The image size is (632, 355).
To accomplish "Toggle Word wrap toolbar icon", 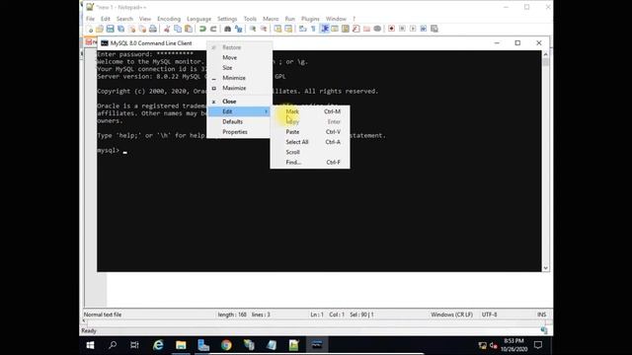I will click(303, 29).
